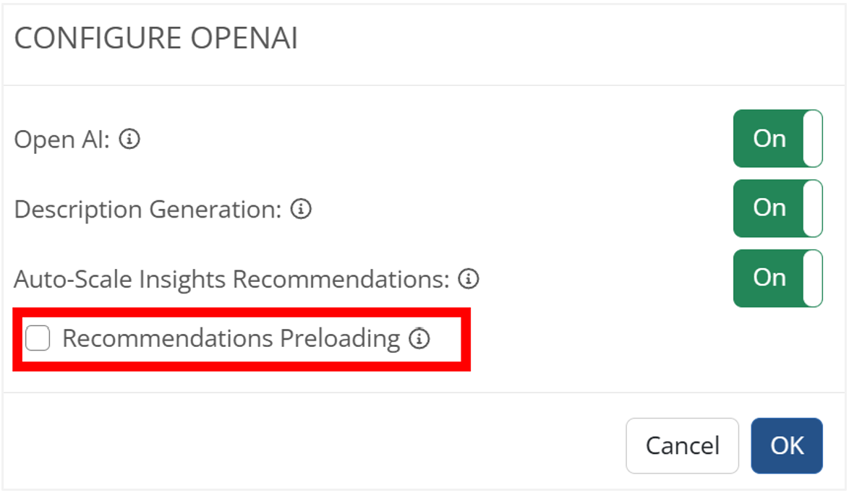Turn off the Open AI switch
Screen dimensions: 849x493
pos(777,139)
